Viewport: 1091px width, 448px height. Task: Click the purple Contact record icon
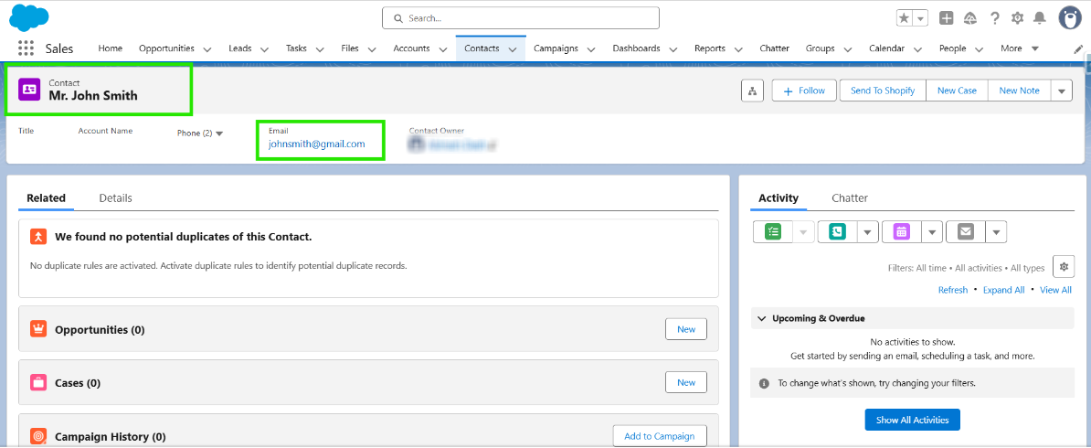(29, 90)
